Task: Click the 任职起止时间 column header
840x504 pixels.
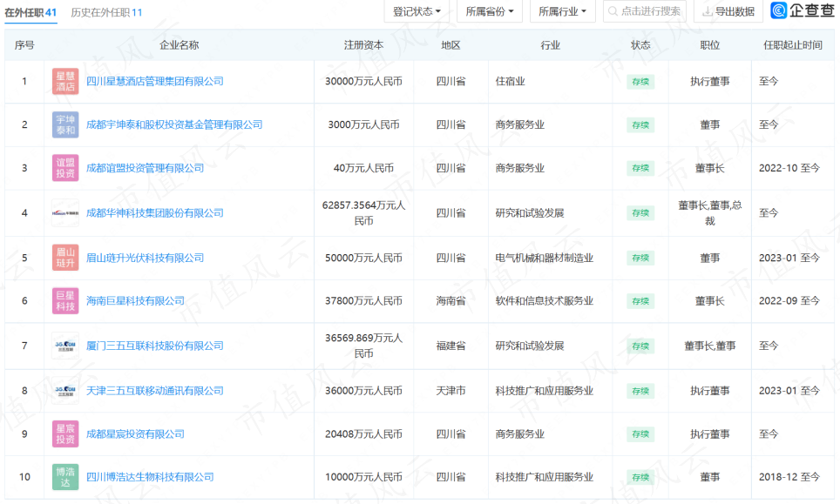Action: [793, 45]
